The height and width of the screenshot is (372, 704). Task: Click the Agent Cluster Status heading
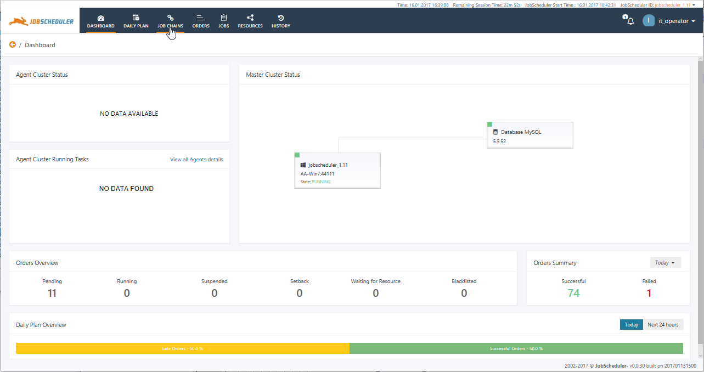click(x=42, y=75)
